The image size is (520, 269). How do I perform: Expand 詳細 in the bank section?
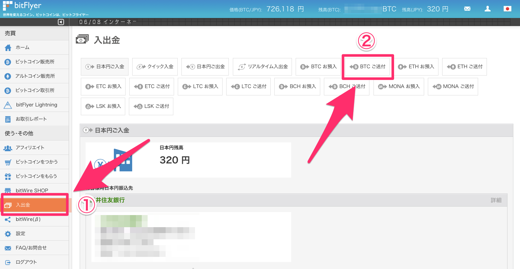496,200
